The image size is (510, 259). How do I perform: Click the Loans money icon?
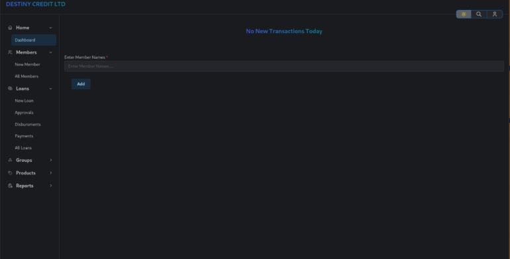pos(10,89)
